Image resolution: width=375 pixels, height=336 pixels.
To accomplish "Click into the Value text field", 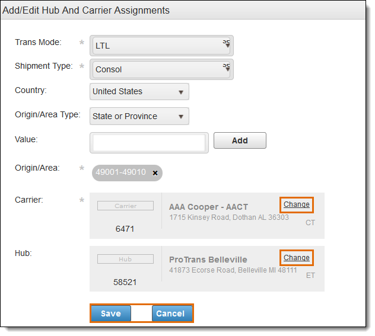I will 149,142.
